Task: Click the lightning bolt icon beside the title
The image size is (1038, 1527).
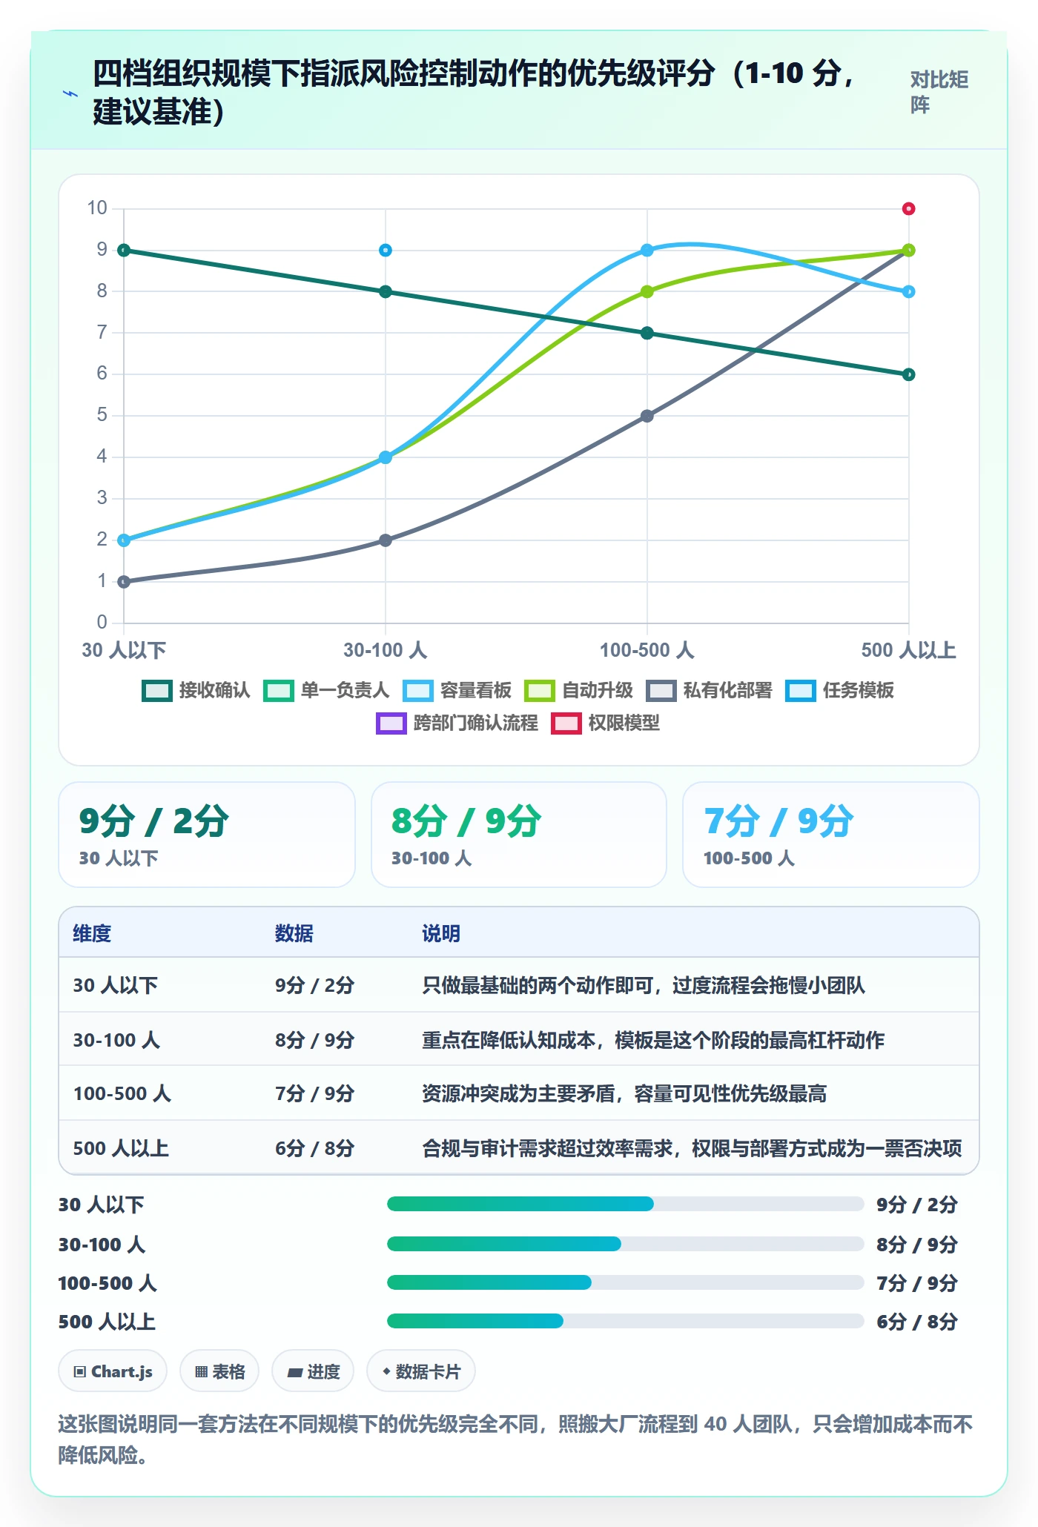Action: 70,93
